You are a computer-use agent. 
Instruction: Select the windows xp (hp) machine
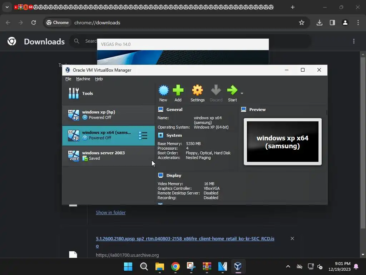point(108,115)
